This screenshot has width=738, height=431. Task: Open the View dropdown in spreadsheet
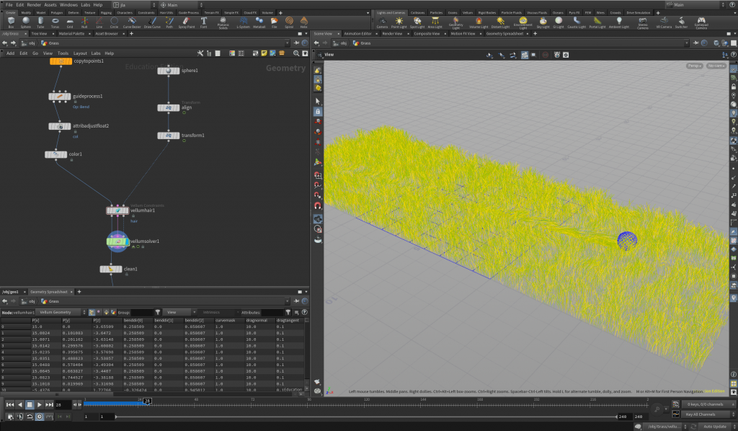(179, 312)
